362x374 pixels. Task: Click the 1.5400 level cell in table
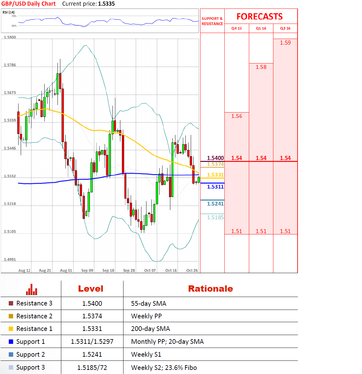tap(92, 303)
